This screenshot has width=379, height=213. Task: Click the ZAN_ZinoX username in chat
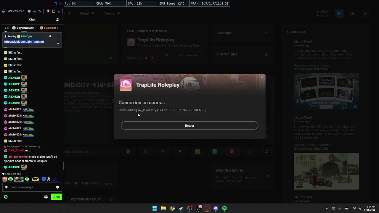[16, 151]
